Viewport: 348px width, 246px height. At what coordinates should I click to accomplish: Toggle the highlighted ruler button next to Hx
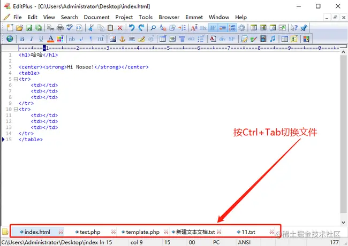(213, 28)
